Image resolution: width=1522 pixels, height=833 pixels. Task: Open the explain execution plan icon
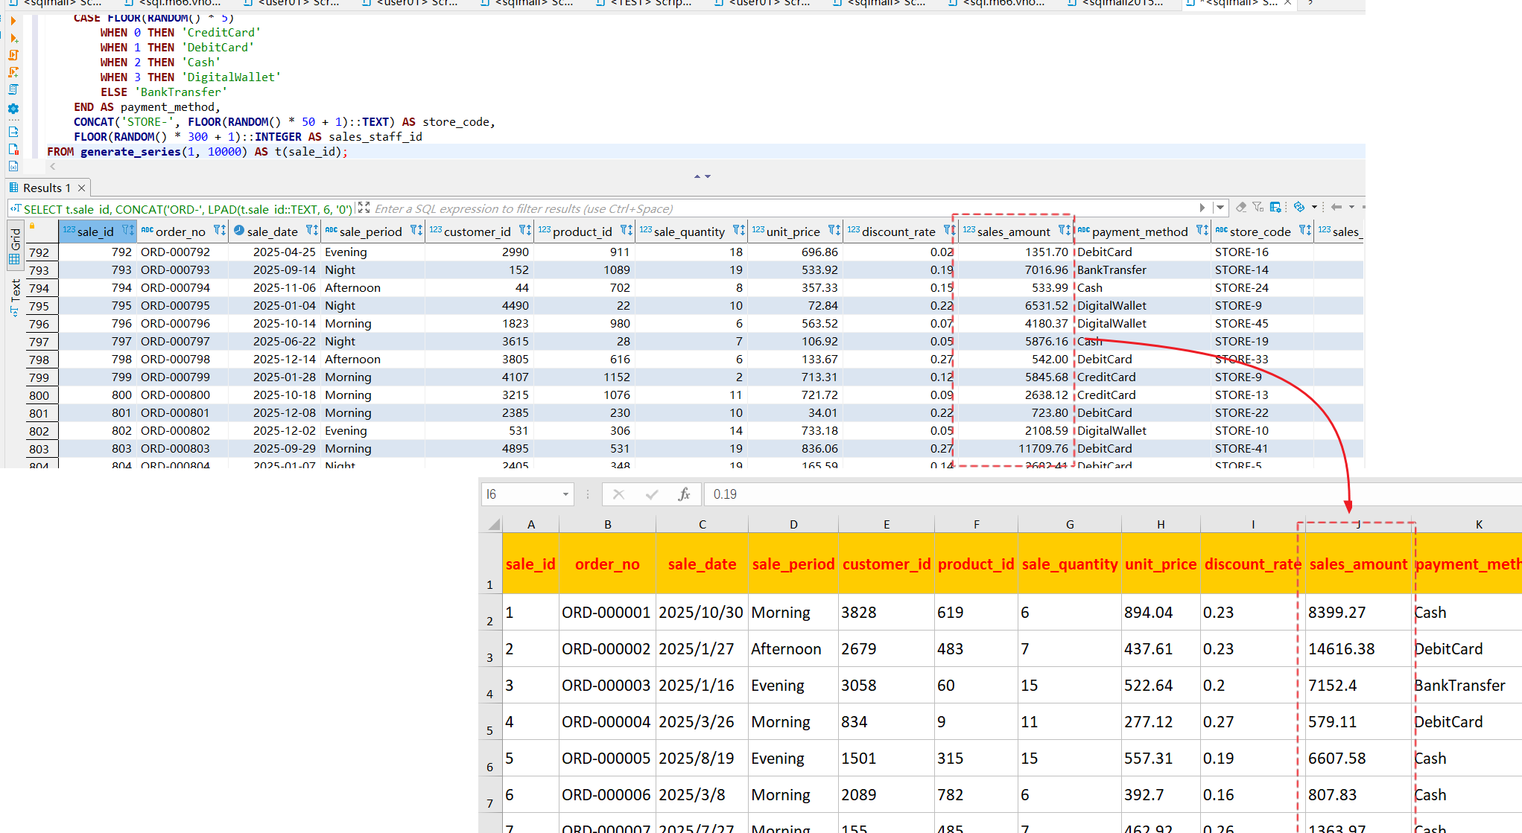point(13,89)
